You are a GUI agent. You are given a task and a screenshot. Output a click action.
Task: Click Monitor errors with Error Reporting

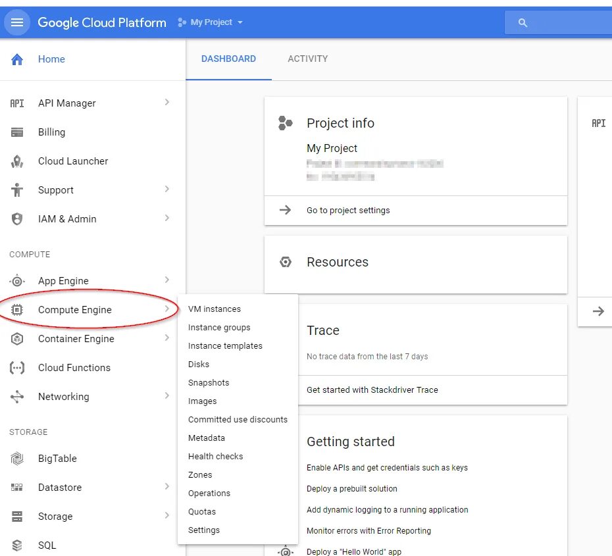click(369, 531)
